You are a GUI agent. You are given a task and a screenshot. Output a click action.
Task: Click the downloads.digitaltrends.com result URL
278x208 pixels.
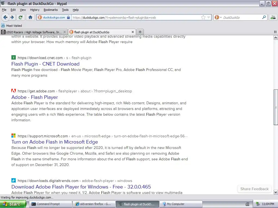click(75, 181)
